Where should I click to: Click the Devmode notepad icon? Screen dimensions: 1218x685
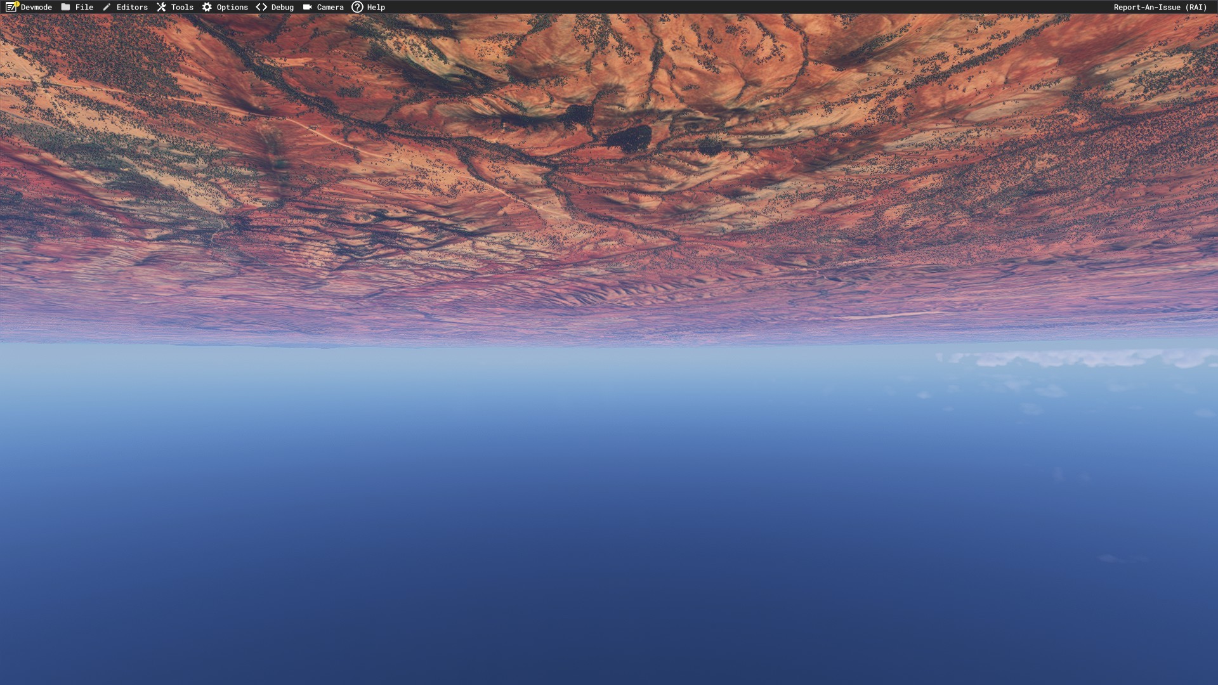click(11, 7)
